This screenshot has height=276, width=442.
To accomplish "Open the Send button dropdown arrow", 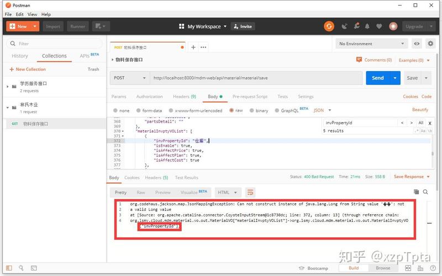I will [x=395, y=78].
